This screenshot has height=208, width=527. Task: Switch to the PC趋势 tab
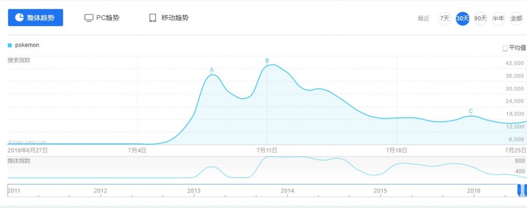102,18
